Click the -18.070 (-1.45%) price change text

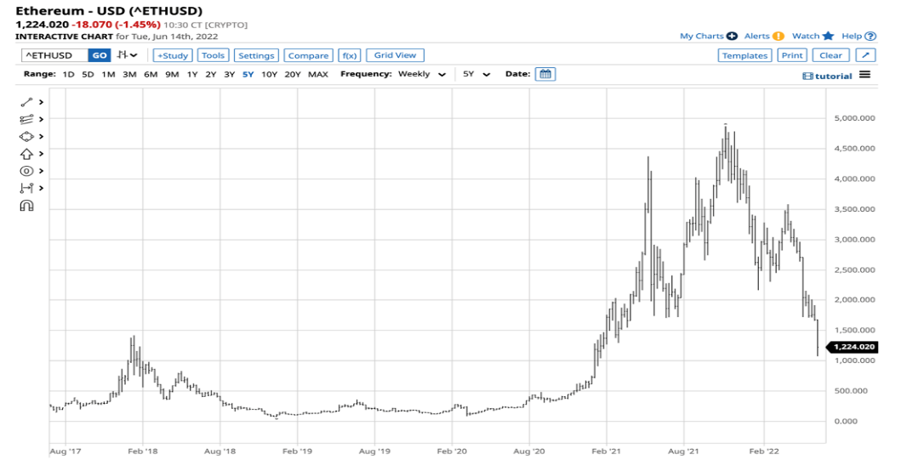pos(116,25)
